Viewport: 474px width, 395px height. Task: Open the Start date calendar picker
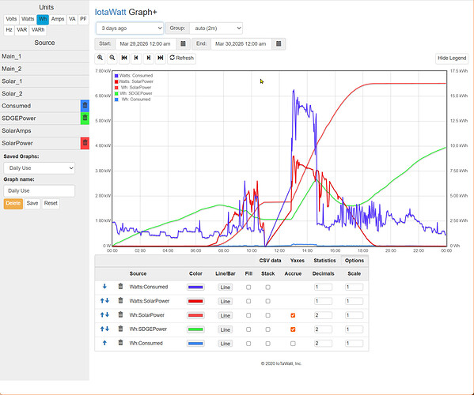click(184, 43)
